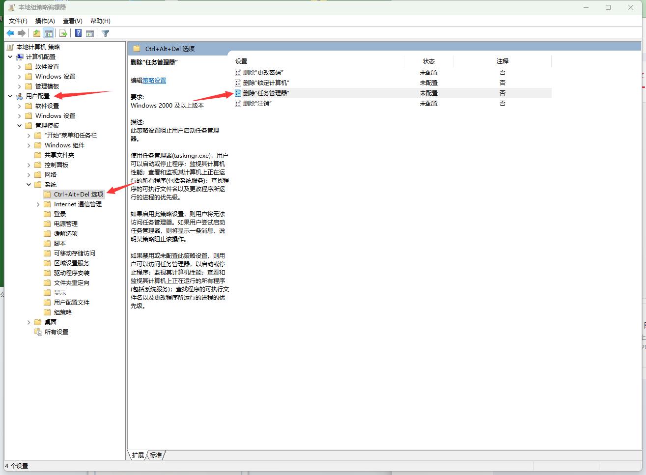
Task: Open the 文件(F) menu
Action: (x=18, y=21)
